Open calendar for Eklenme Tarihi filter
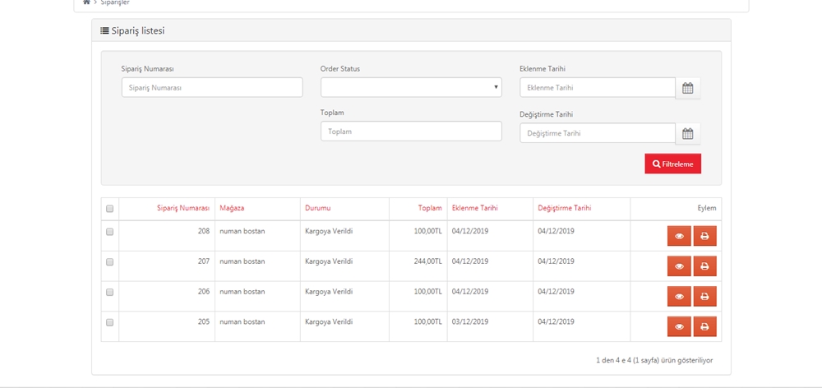This screenshot has width=822, height=388. coord(688,88)
